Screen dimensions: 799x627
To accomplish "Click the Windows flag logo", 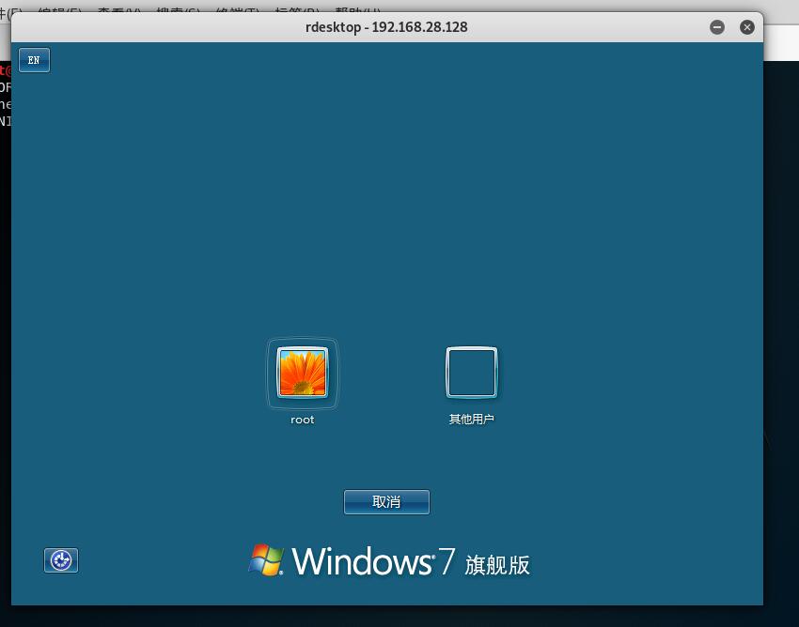I will point(266,559).
